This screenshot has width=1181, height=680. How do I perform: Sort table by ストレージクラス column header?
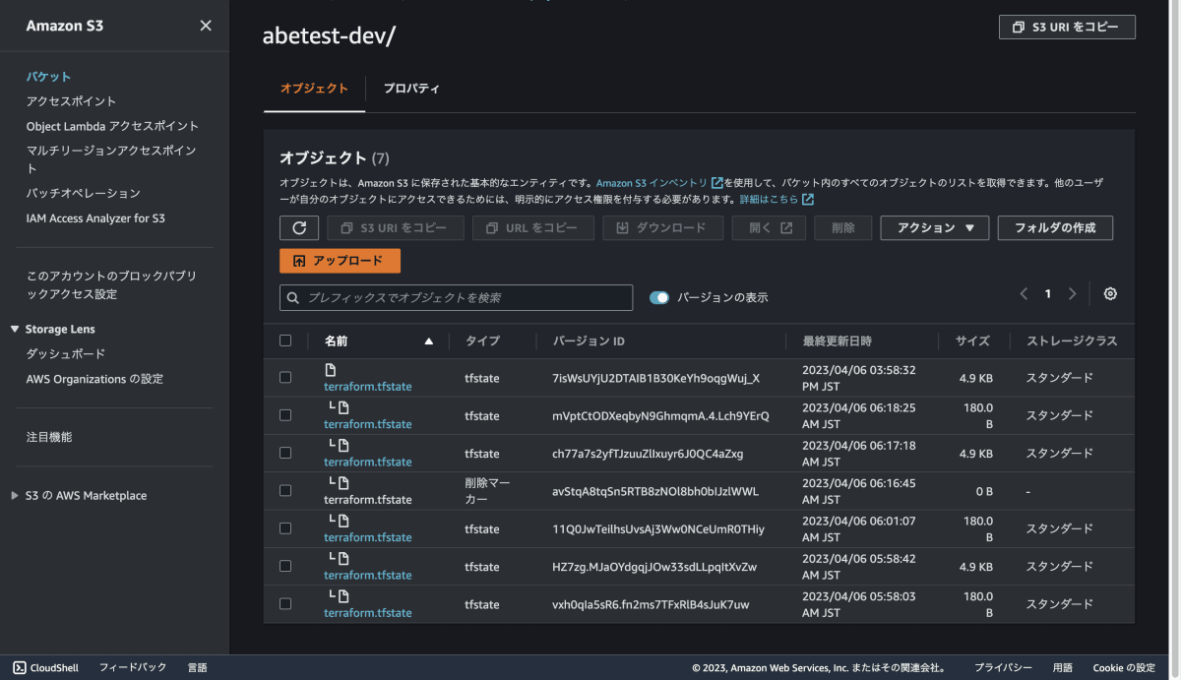coord(1072,341)
